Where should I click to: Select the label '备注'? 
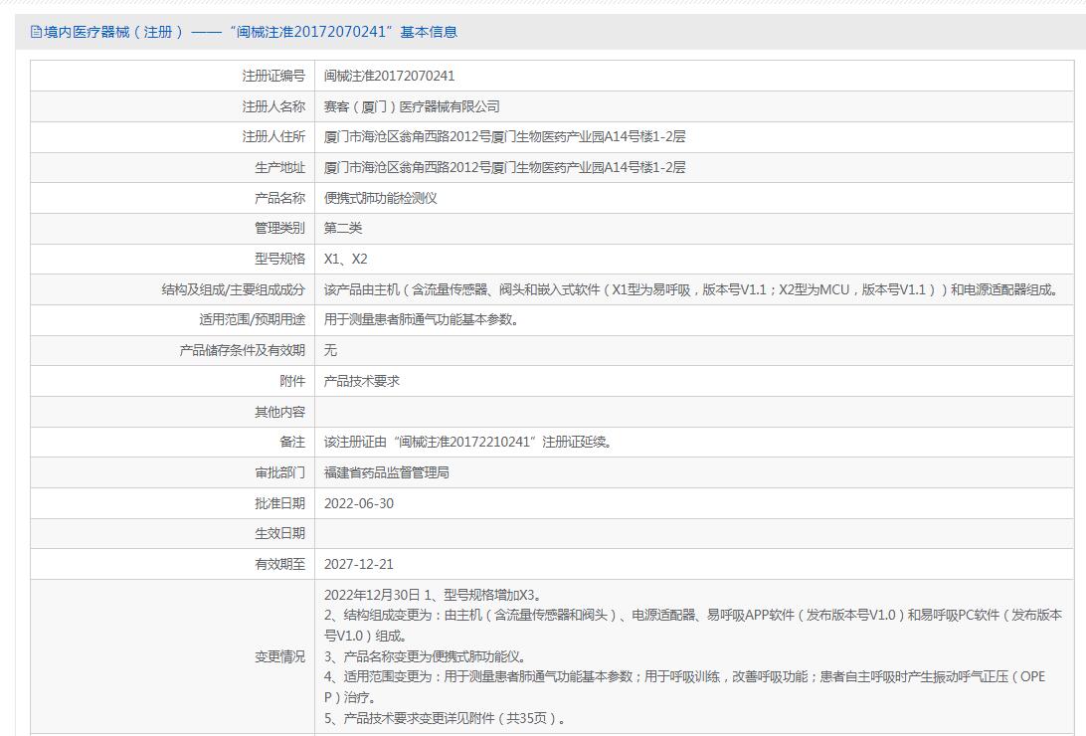[x=292, y=442]
